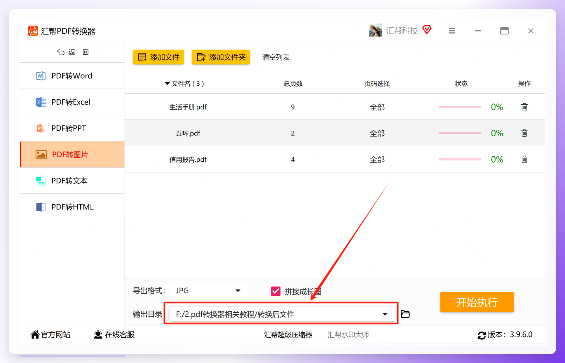
Task: Expand the 输出目录 path dropdown arrow
Action: pyautogui.click(x=385, y=314)
